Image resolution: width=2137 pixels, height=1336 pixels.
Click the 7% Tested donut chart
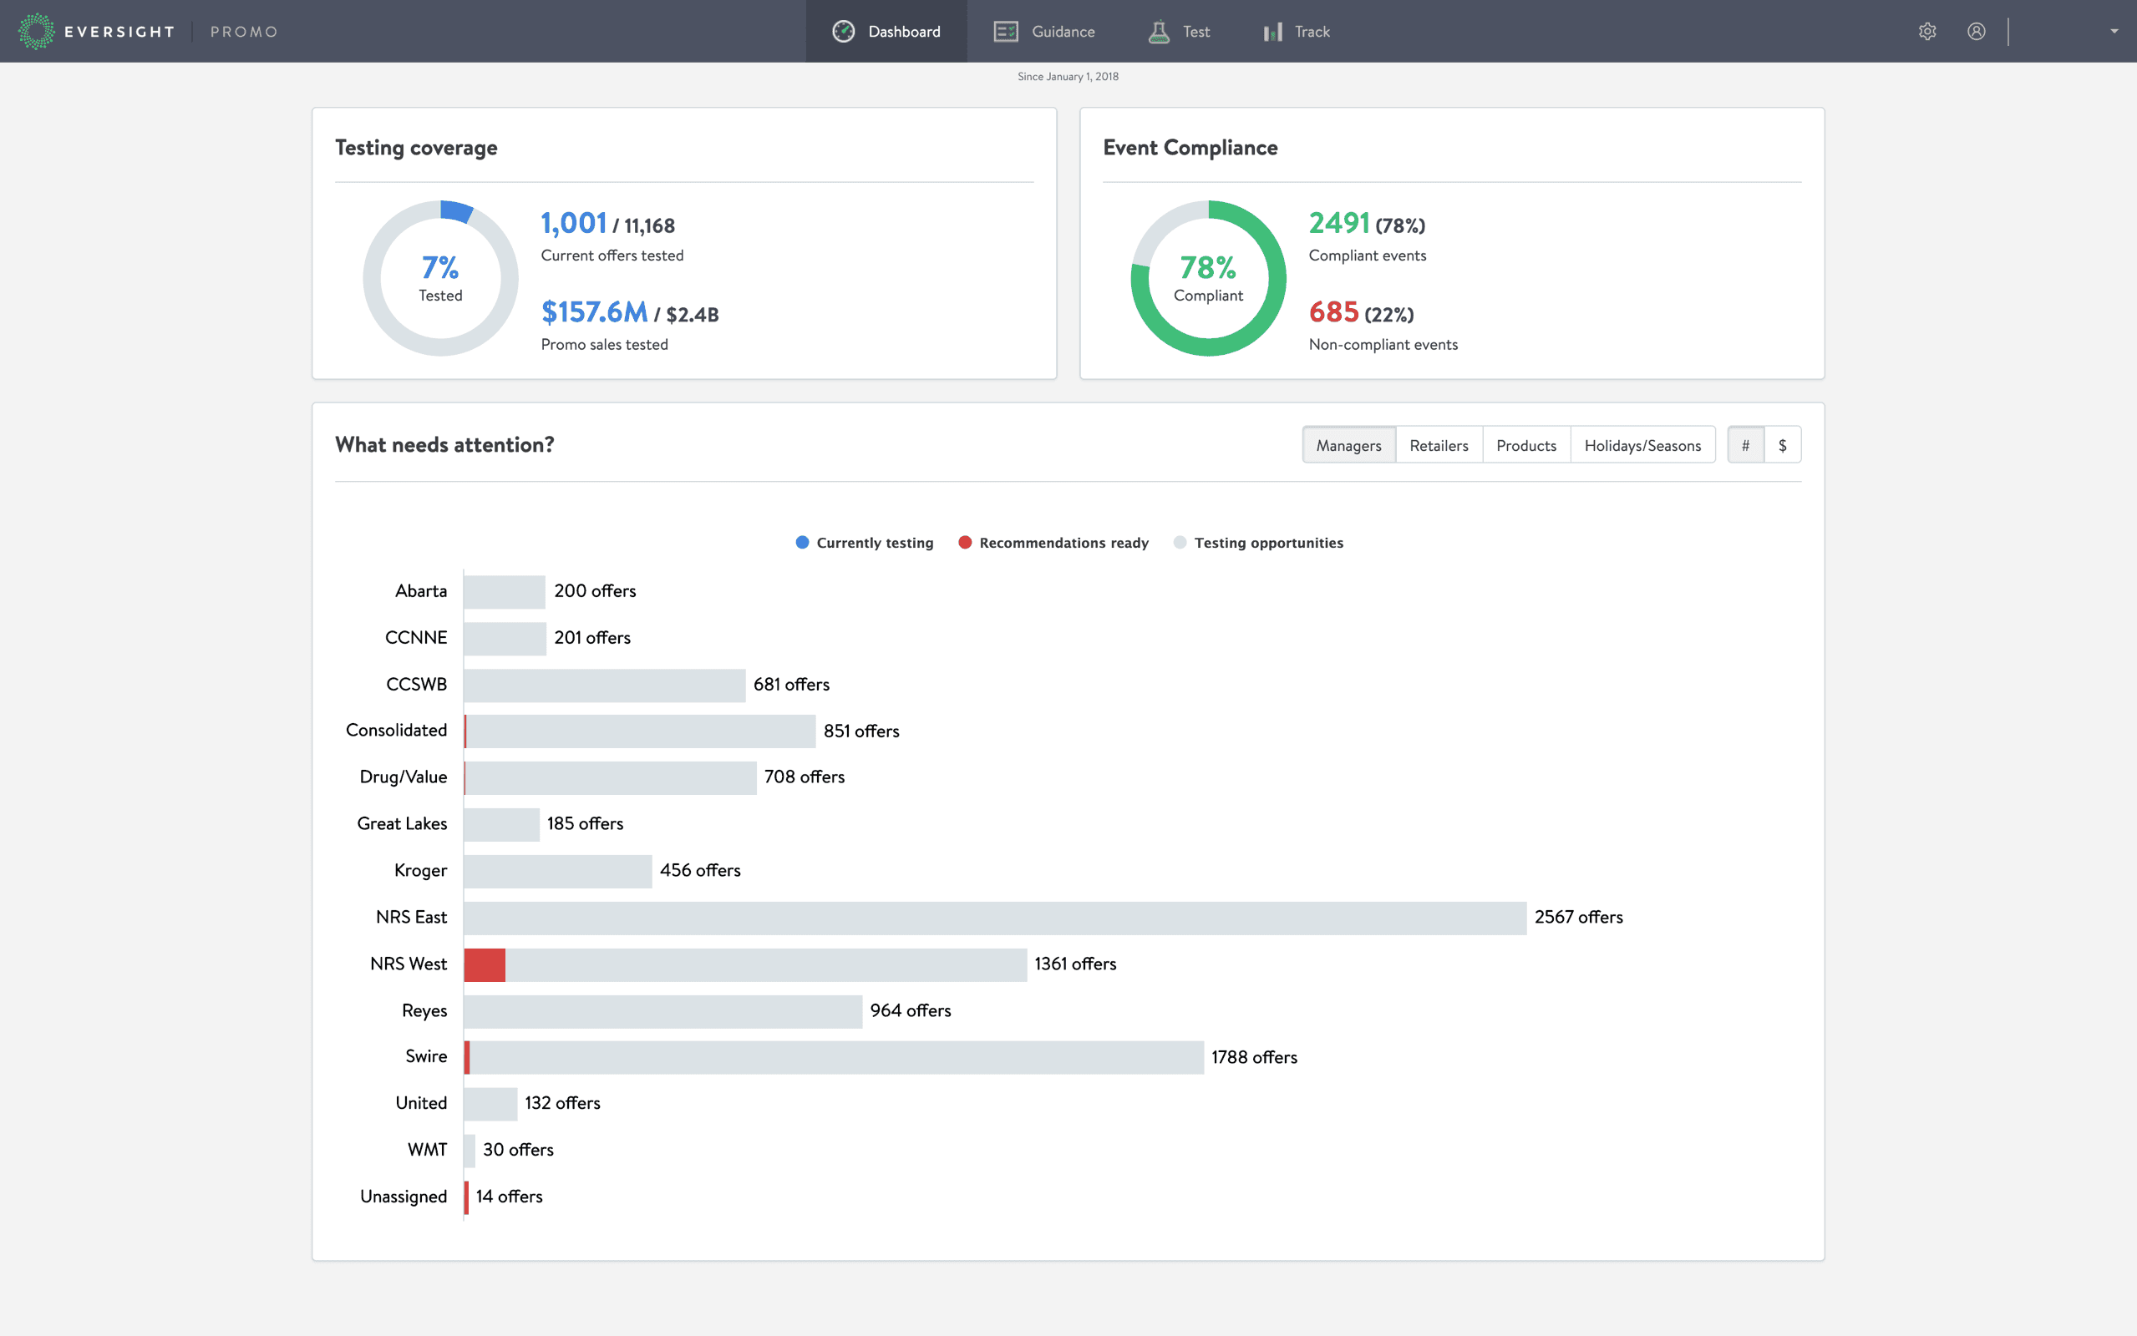click(x=440, y=278)
